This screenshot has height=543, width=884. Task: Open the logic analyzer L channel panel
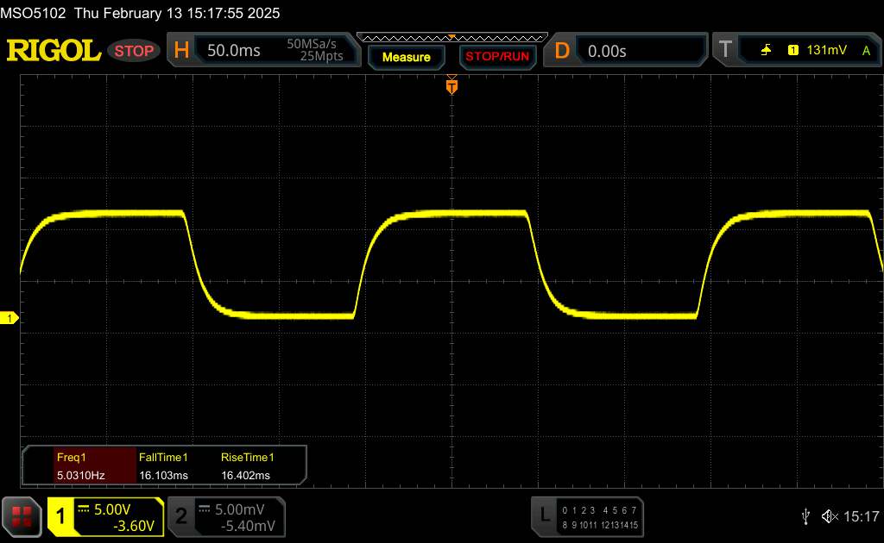587,516
